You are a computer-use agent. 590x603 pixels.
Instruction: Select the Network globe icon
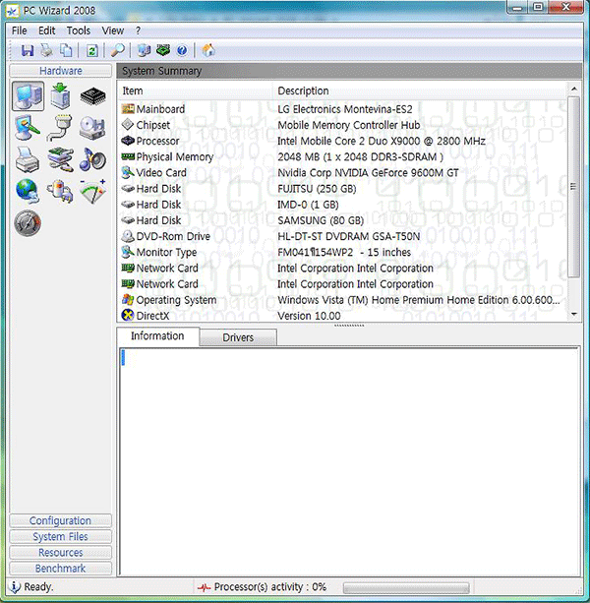point(28,191)
